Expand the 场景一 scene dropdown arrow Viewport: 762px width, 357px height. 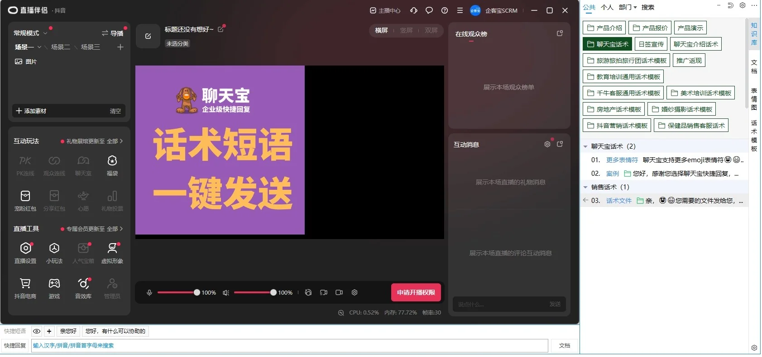39,47
